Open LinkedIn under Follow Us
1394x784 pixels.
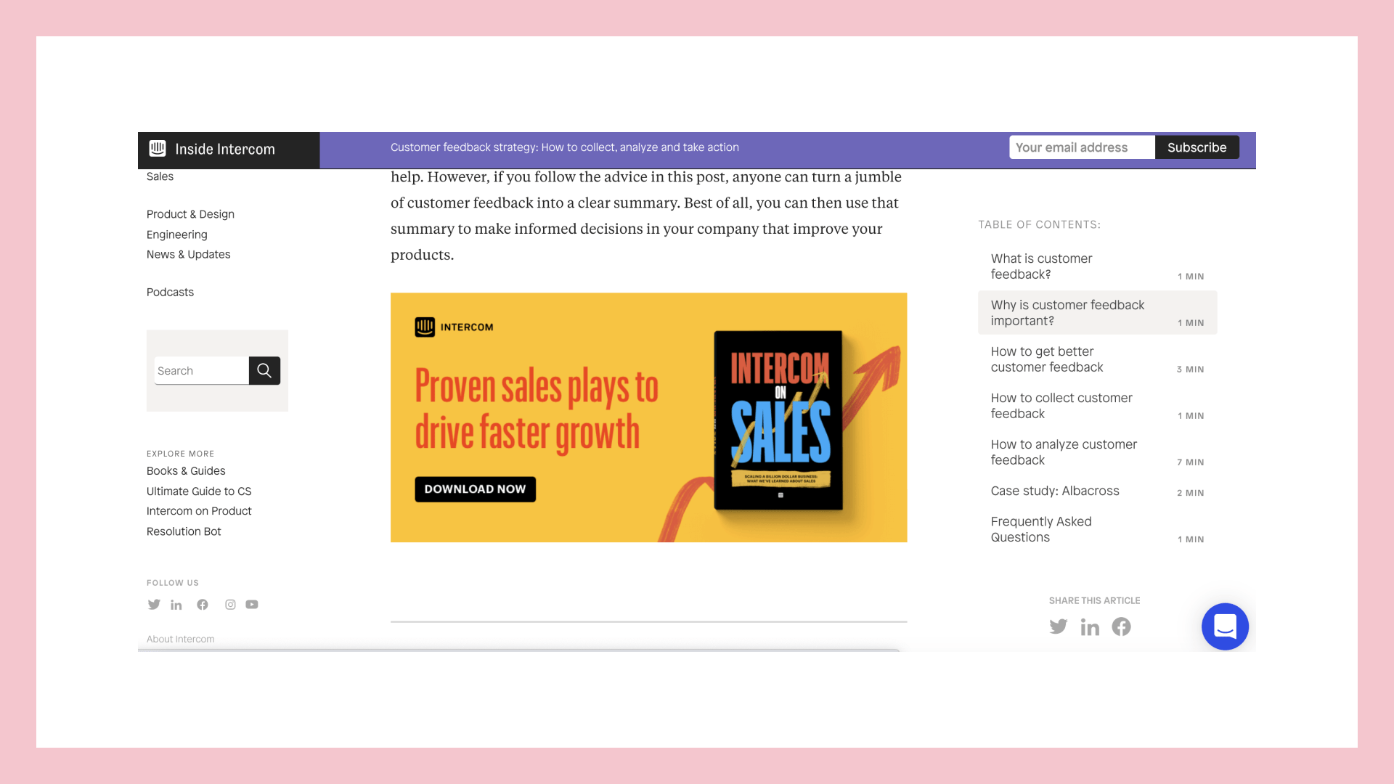[176, 605]
